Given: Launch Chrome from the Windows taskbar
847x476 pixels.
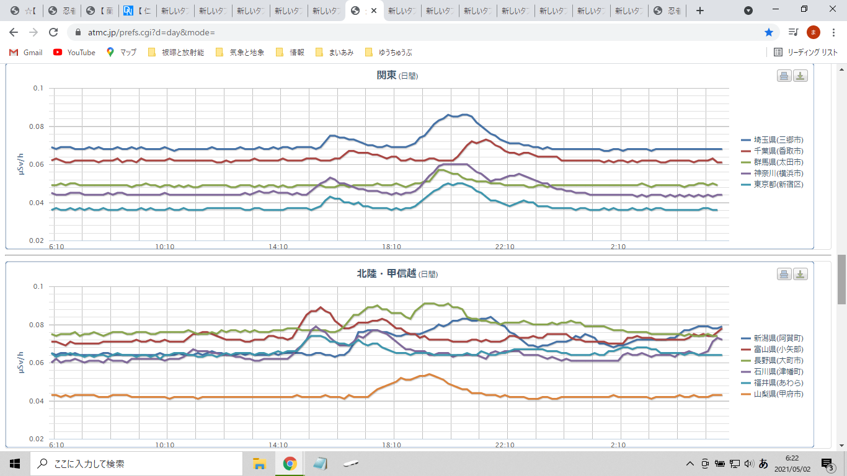Looking at the screenshot, I should 290,463.
